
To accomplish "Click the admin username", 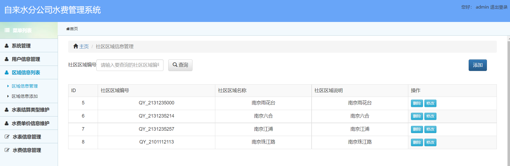I will pos(482,7).
